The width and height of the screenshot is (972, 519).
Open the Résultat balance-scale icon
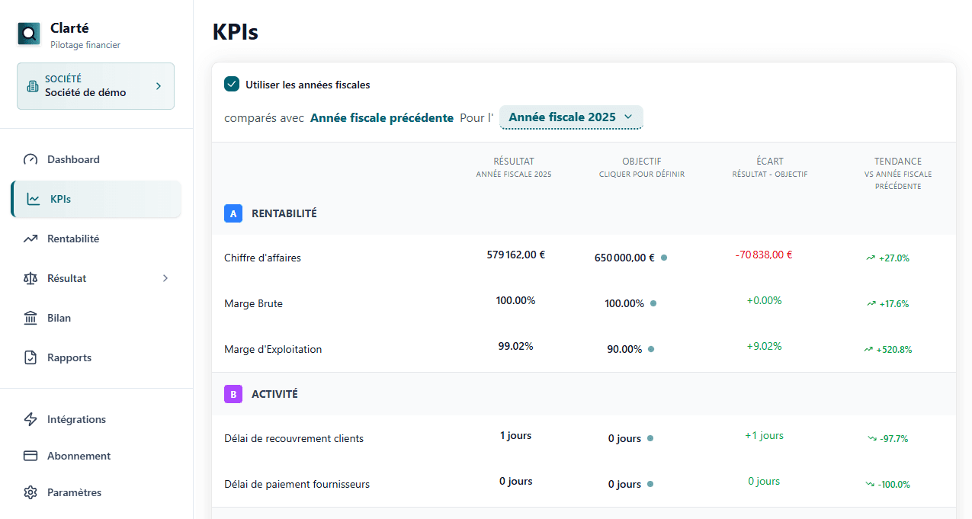[30, 278]
